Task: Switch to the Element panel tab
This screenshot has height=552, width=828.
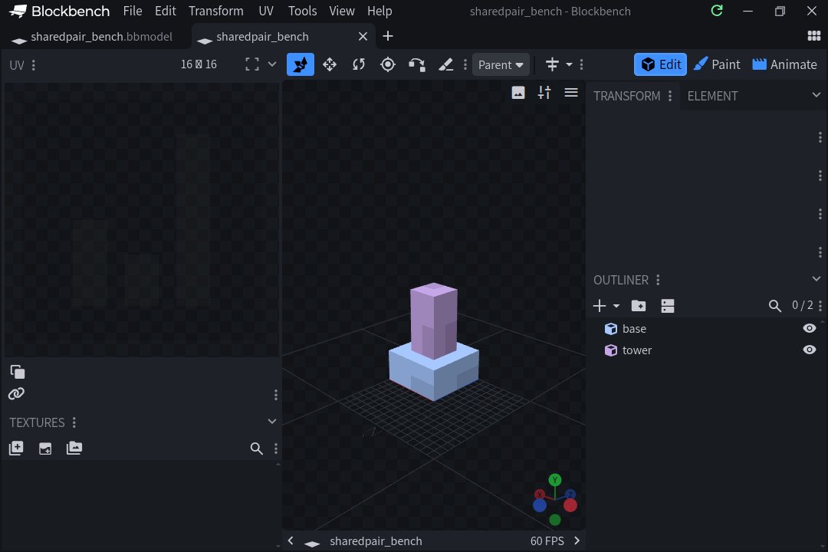Action: 712,96
